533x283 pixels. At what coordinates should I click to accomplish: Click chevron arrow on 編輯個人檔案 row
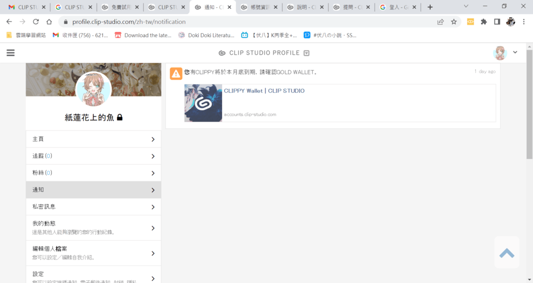click(153, 254)
